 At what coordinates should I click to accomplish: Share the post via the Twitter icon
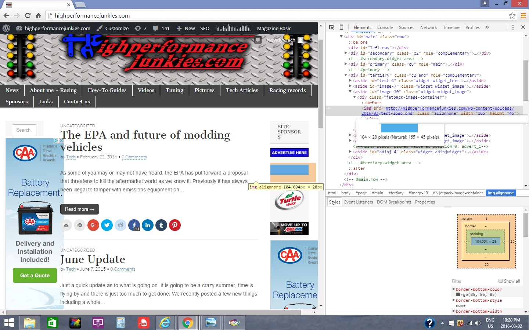click(107, 225)
